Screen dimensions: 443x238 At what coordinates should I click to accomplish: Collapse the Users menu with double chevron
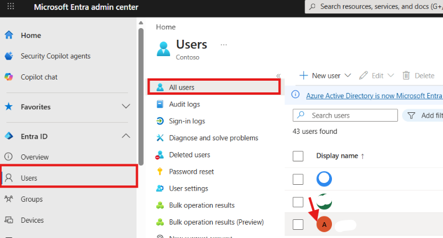[x=278, y=76]
